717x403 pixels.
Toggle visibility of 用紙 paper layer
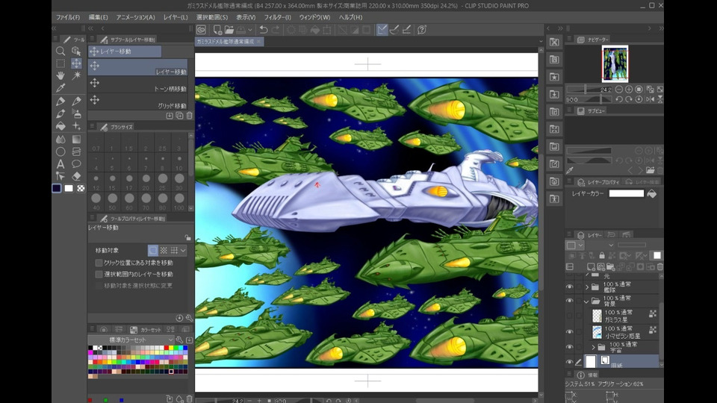569,362
